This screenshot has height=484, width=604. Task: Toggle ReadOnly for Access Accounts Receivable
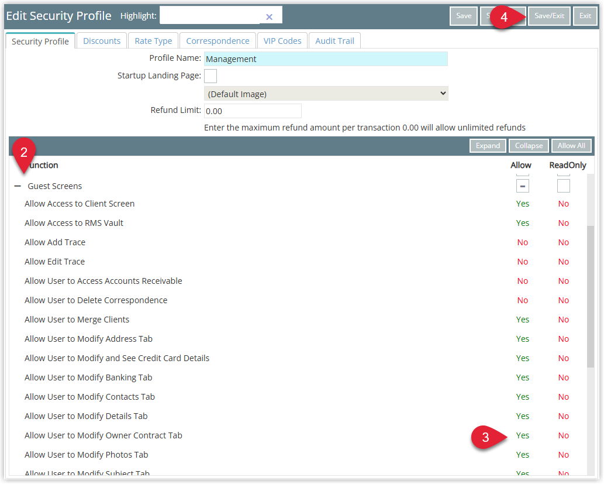coord(563,281)
